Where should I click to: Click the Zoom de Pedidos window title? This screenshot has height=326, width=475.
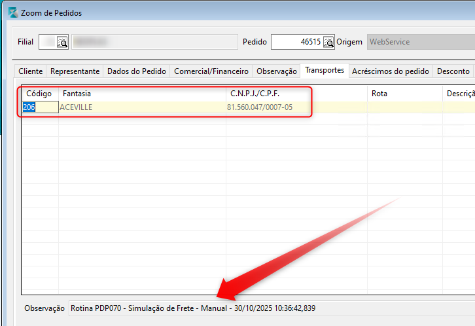pyautogui.click(x=51, y=13)
